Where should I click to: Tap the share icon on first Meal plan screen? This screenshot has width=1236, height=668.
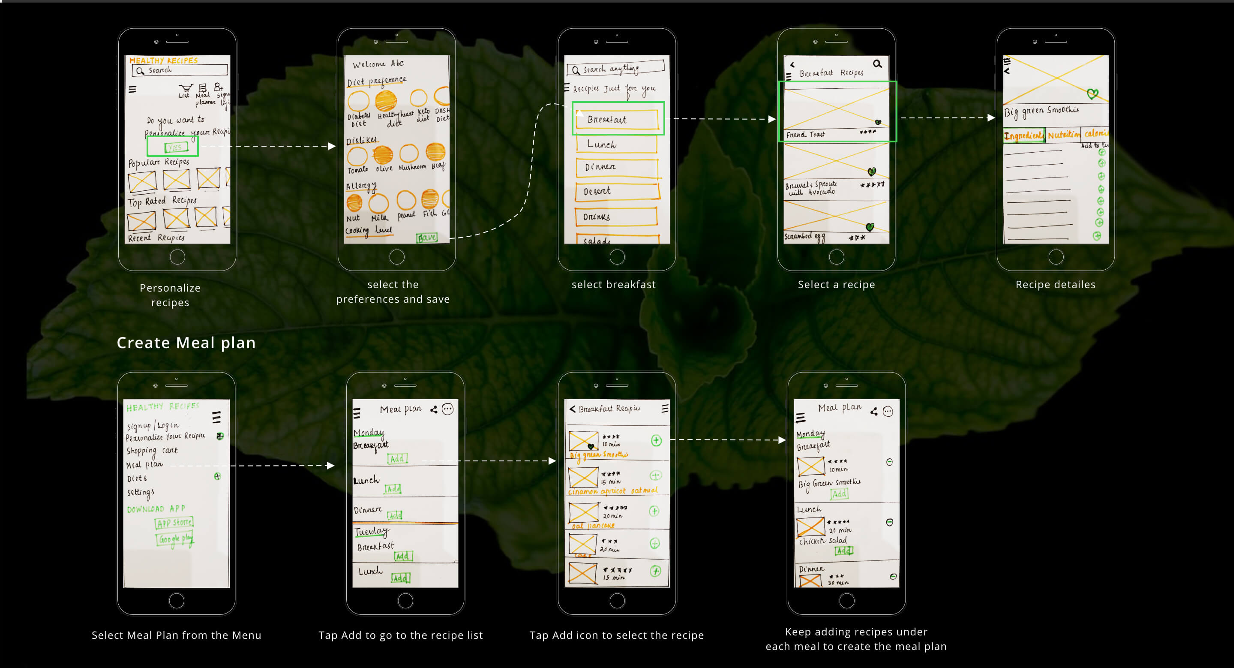(434, 409)
